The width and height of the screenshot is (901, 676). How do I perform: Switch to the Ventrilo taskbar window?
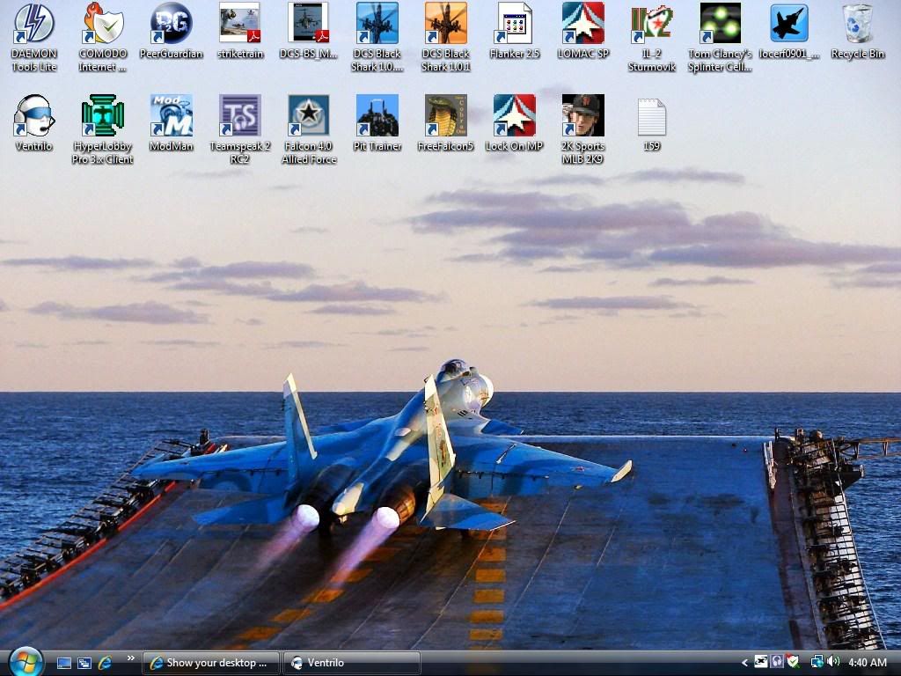[x=350, y=663]
